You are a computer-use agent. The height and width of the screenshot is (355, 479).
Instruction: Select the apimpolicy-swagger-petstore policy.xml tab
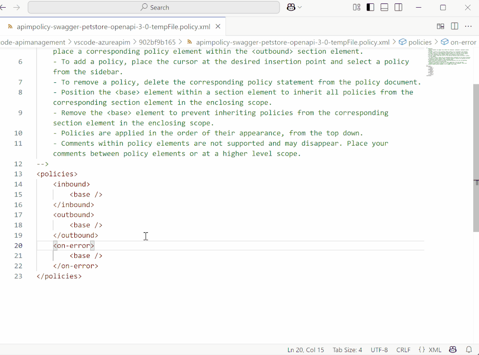tap(113, 27)
